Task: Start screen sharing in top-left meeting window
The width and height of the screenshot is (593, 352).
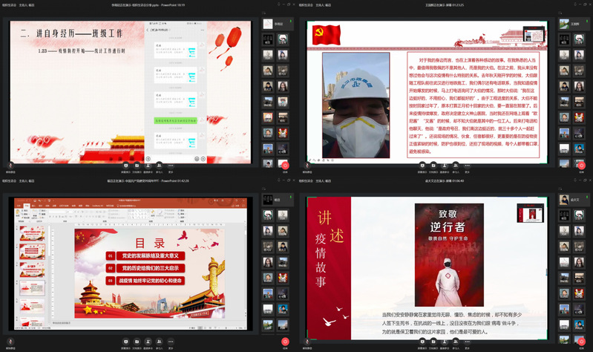Action: (x=126, y=166)
